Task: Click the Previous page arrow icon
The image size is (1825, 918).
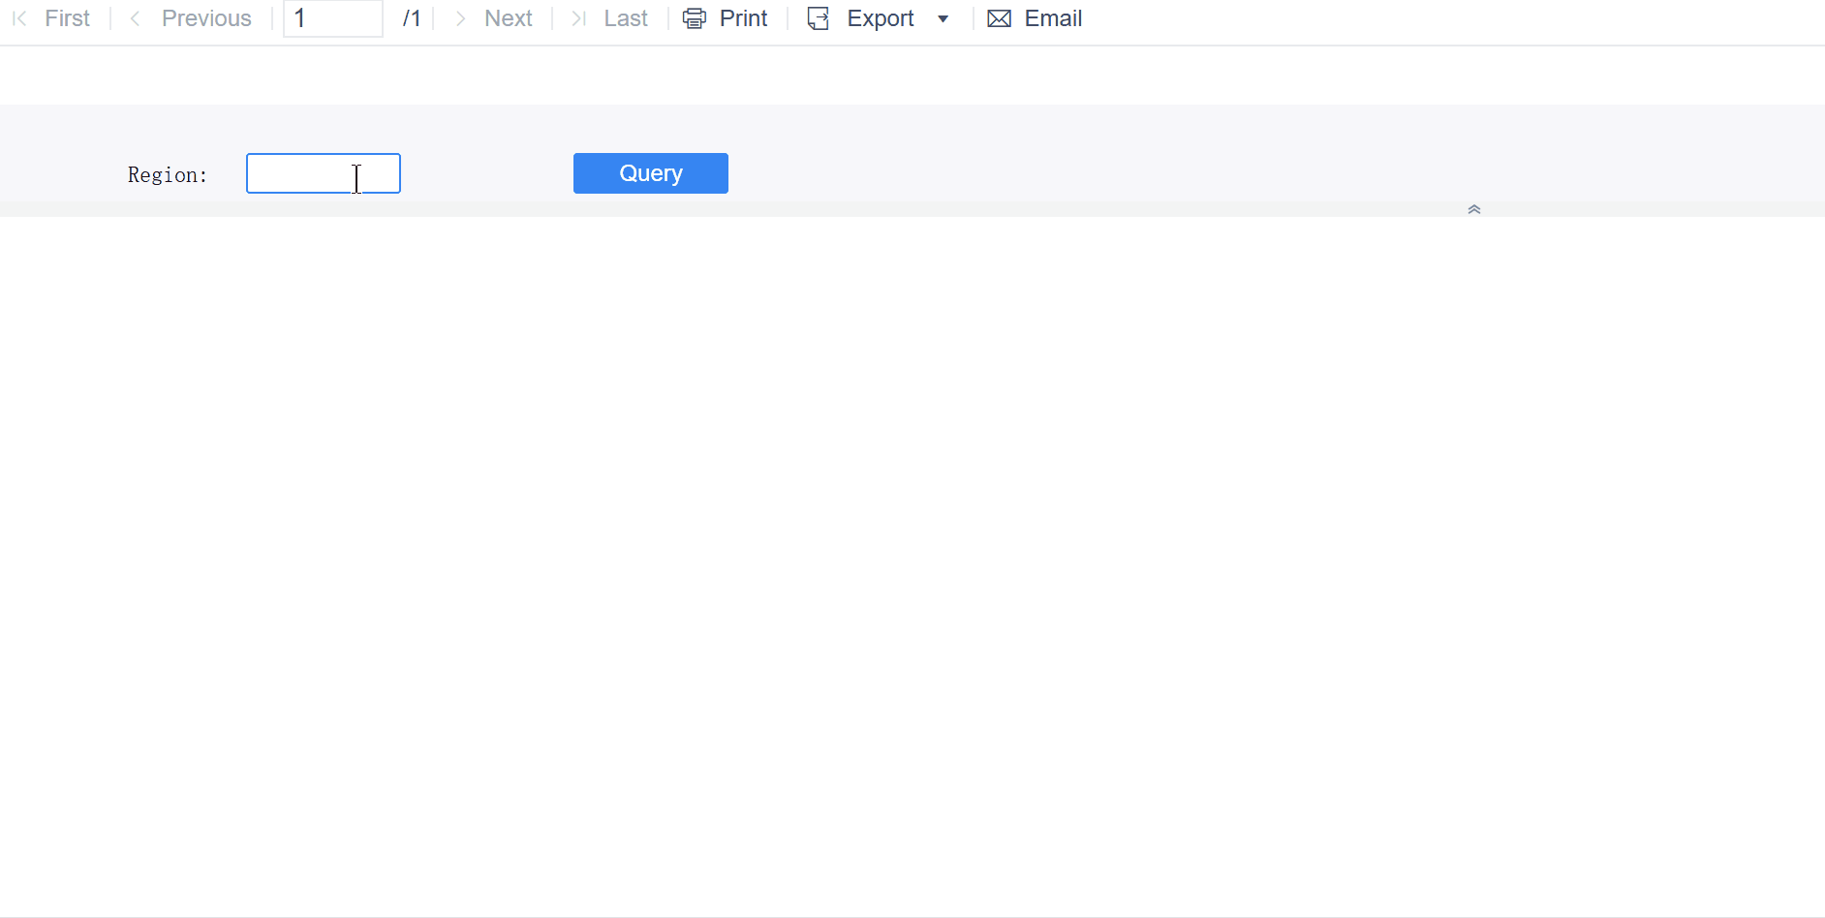Action: tap(134, 17)
